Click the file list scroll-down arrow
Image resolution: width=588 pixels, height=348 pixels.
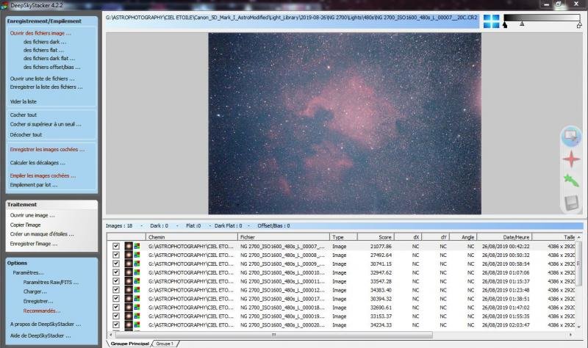pos(579,326)
